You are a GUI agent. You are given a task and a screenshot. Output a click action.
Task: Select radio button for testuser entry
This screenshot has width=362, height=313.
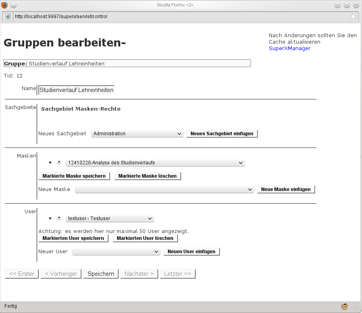click(59, 218)
